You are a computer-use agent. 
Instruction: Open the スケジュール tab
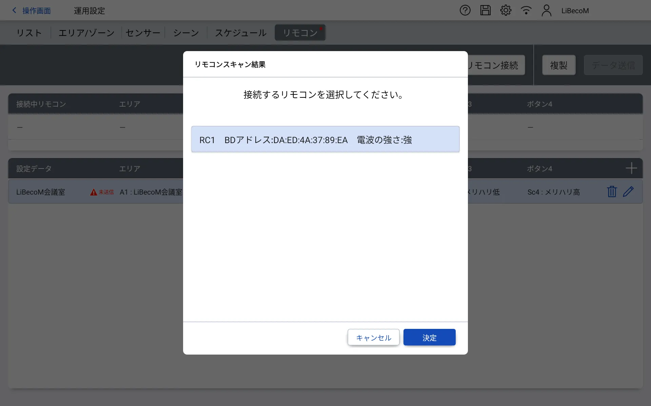(241, 33)
